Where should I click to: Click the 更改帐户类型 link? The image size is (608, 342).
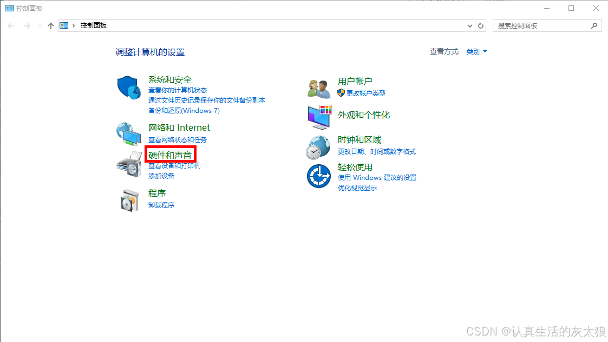pyautogui.click(x=366, y=93)
